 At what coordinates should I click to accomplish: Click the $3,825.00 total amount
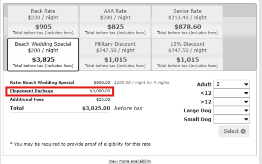click(x=96, y=108)
